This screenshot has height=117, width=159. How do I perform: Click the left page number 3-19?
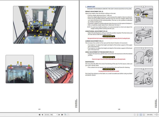(39, 109)
